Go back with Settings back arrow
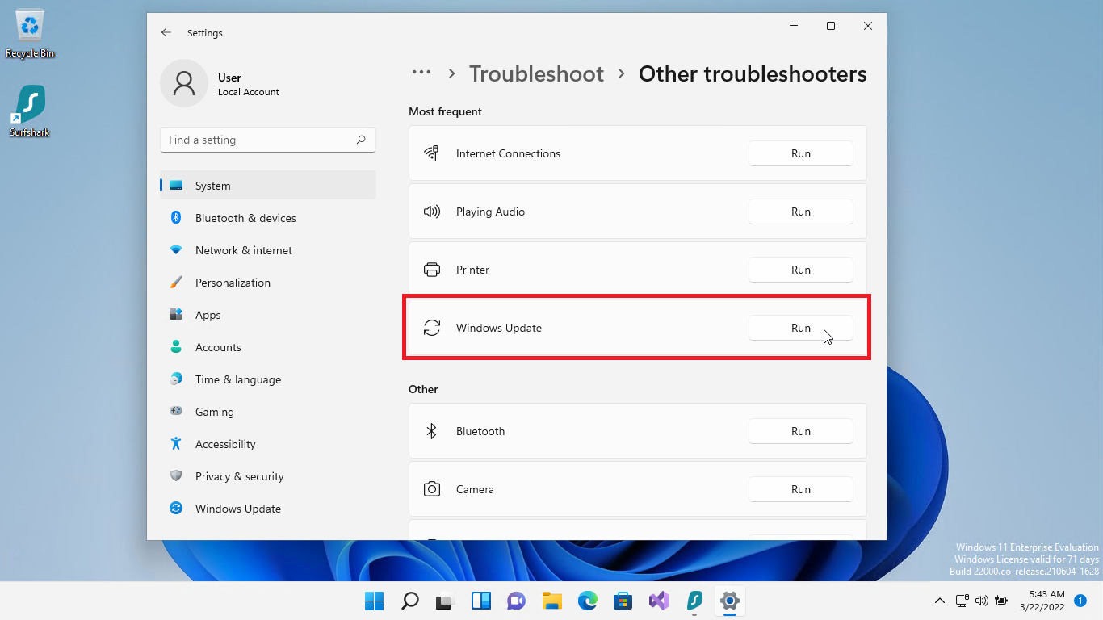 tap(166, 32)
